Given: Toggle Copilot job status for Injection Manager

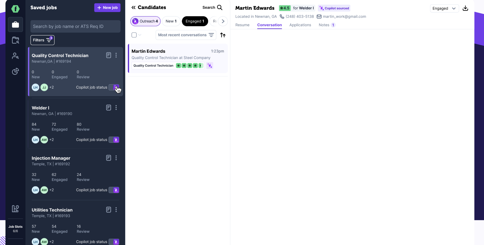Looking at the screenshot, I should tap(114, 190).
